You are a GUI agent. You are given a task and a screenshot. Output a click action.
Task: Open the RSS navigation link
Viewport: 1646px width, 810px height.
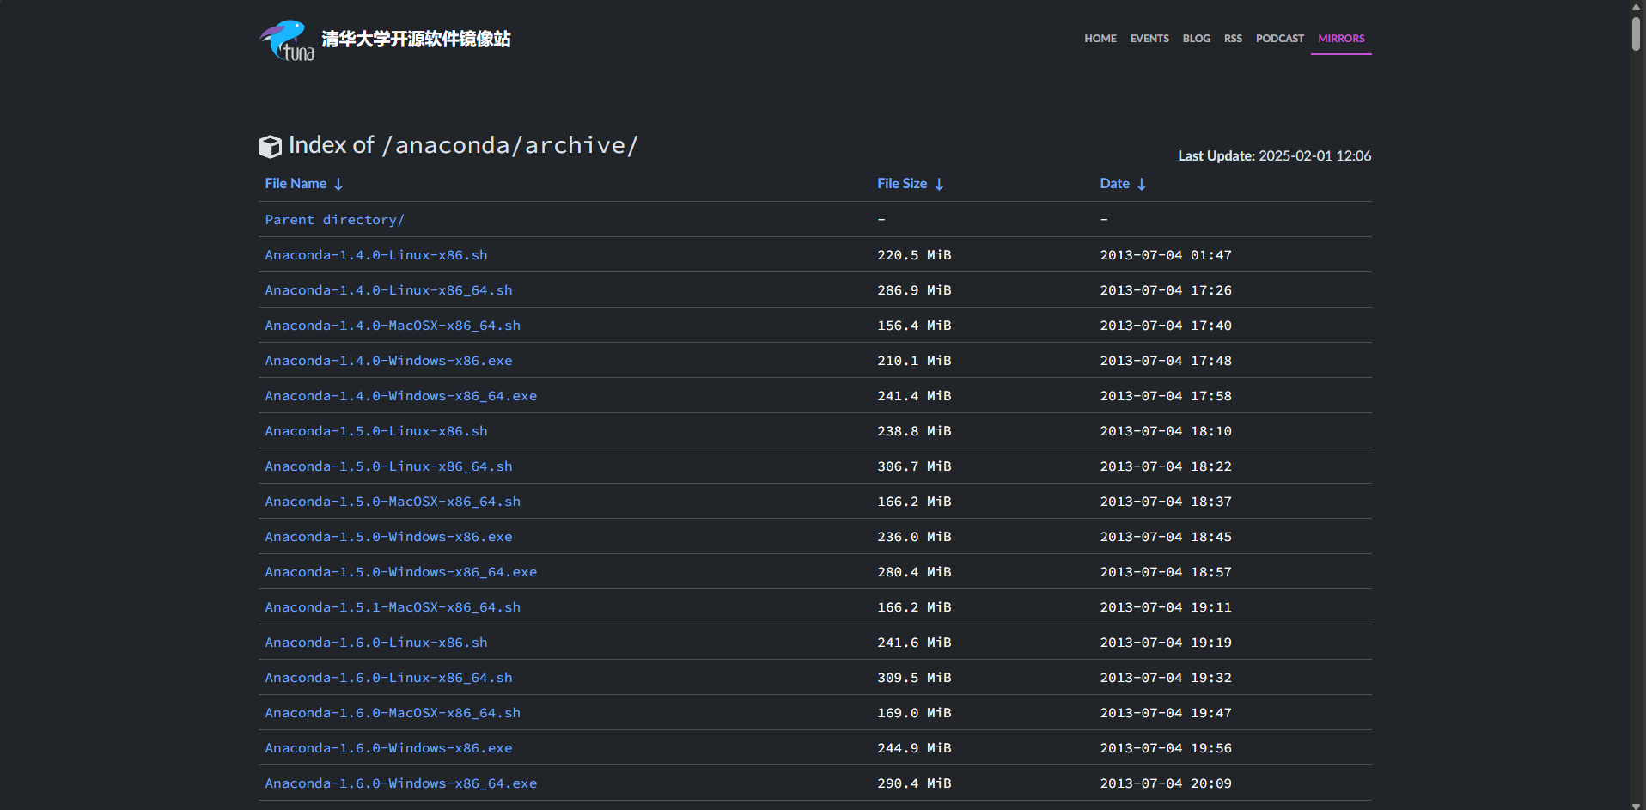point(1233,39)
